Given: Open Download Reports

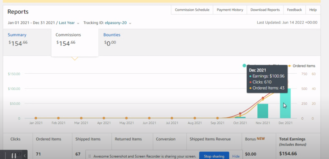Looking at the screenshot, I should (265, 10).
